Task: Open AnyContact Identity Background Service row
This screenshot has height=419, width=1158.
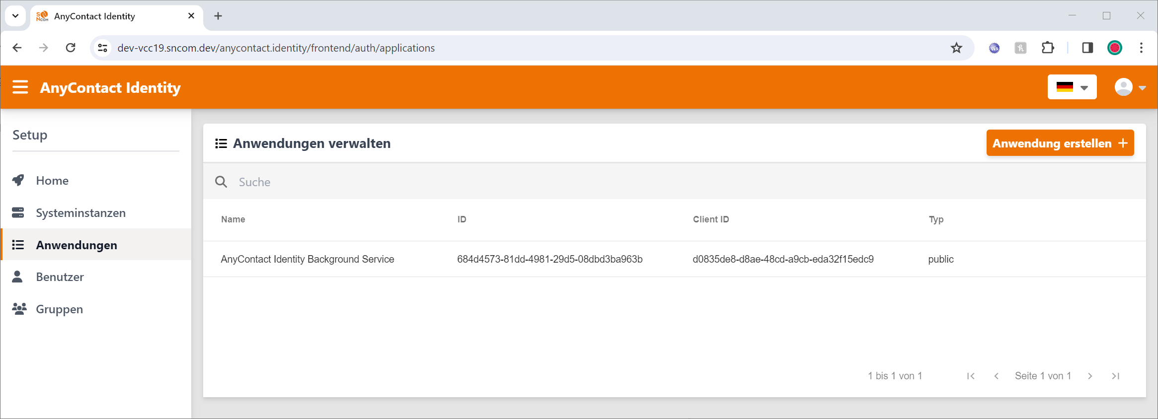Action: click(307, 259)
